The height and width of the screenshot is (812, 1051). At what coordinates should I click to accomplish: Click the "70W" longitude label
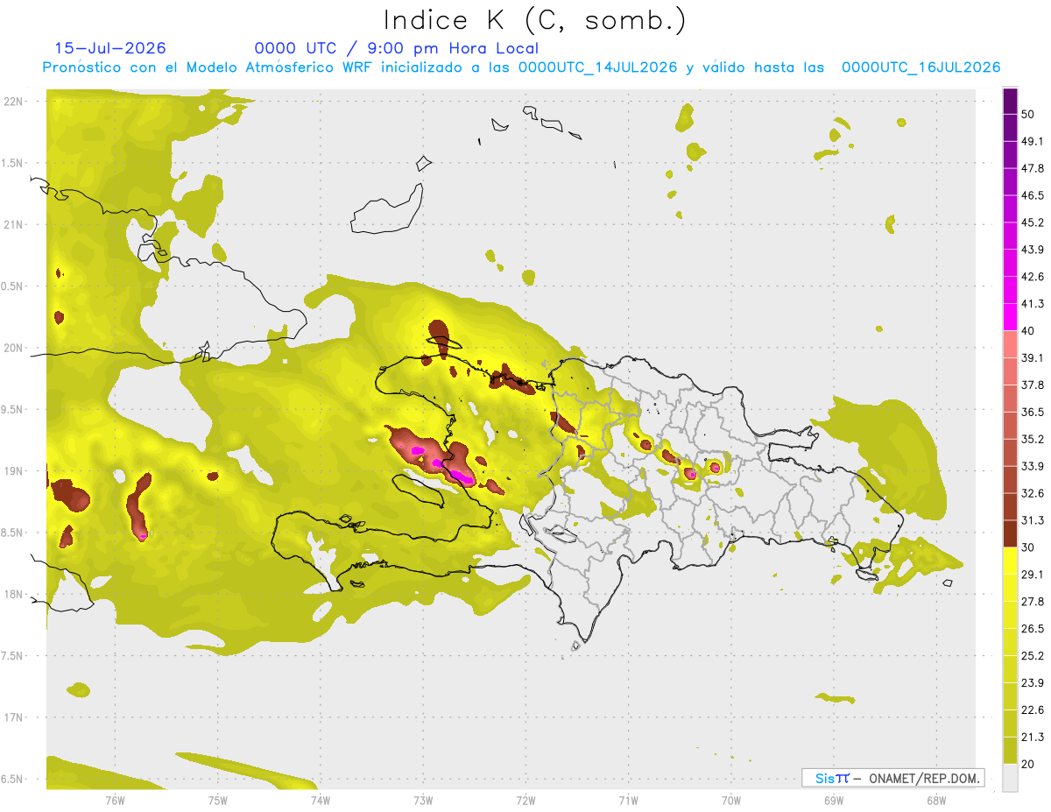(x=730, y=801)
